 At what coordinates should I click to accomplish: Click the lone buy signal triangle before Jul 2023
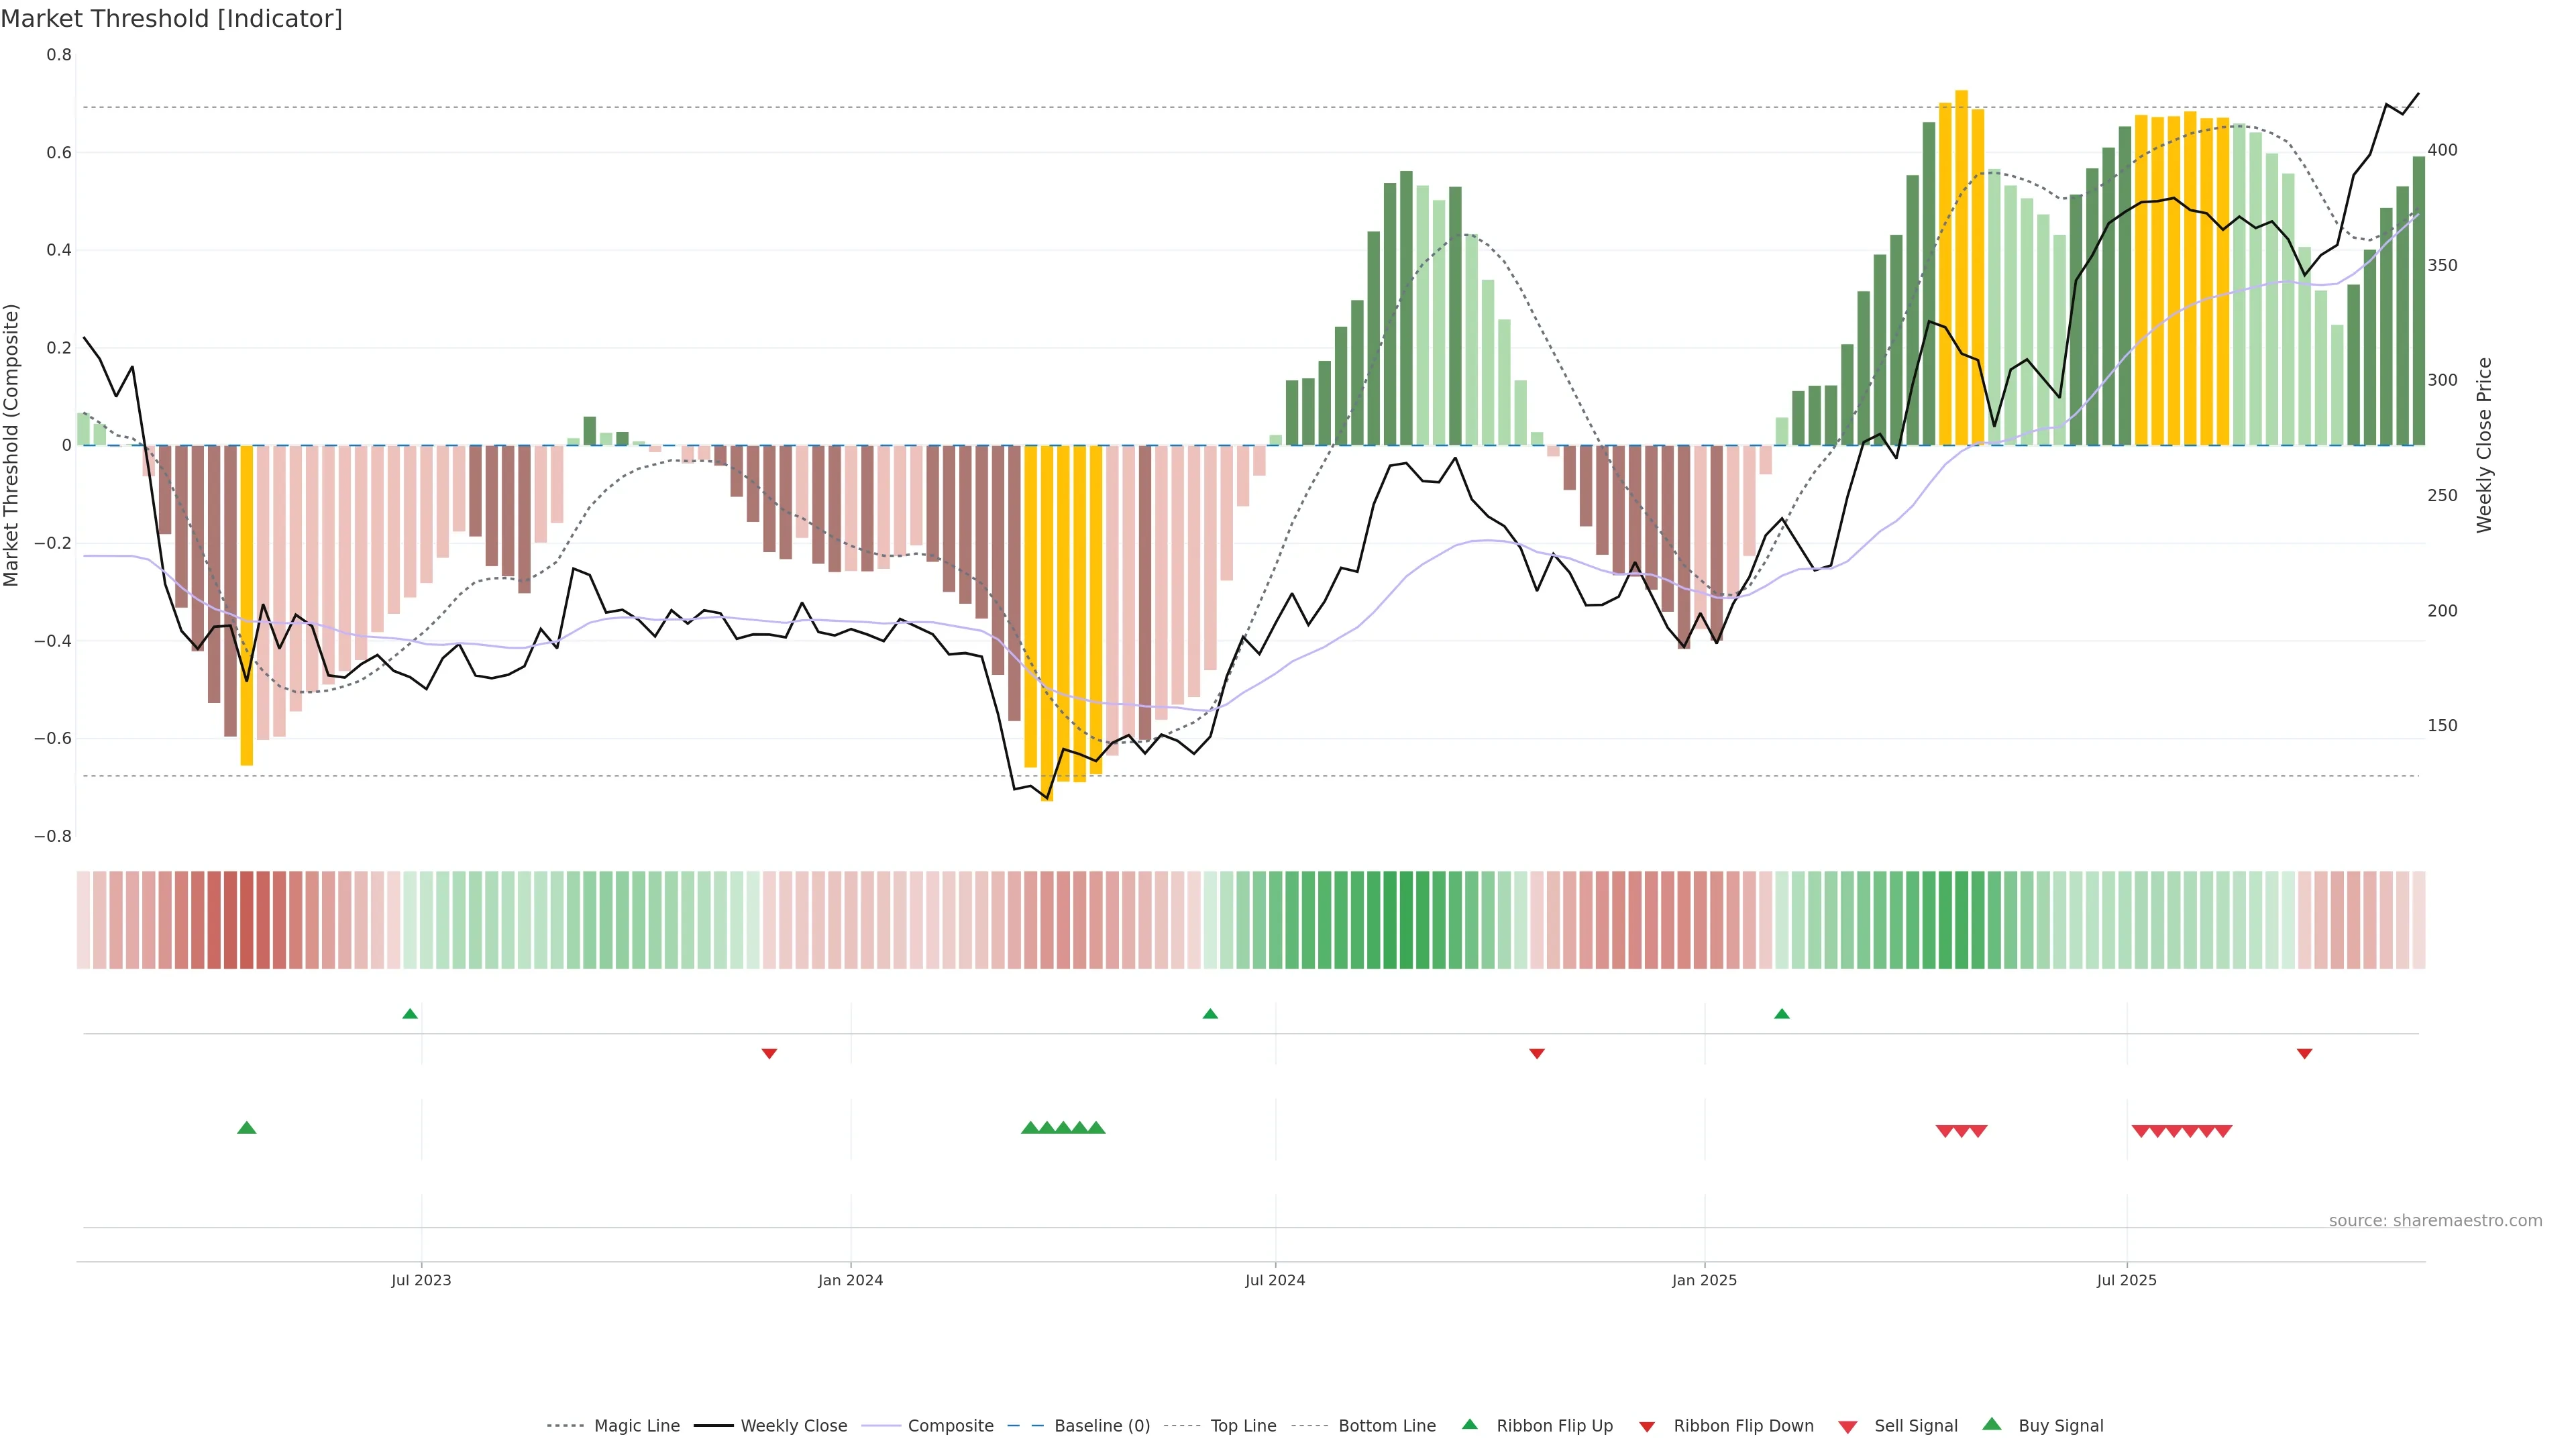247,1128
